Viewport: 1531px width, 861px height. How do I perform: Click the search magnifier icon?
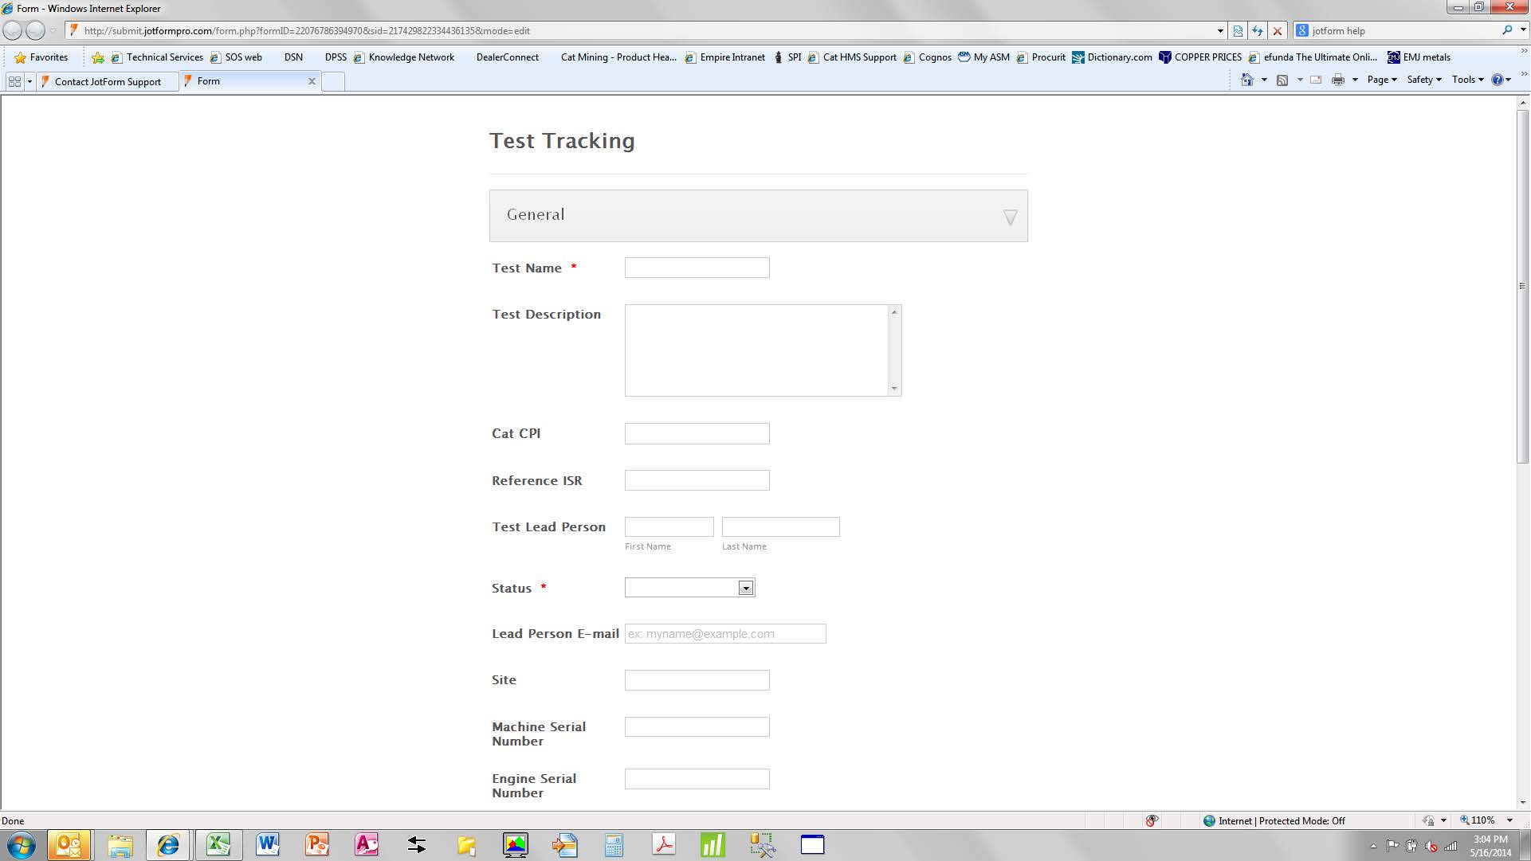pos(1506,30)
